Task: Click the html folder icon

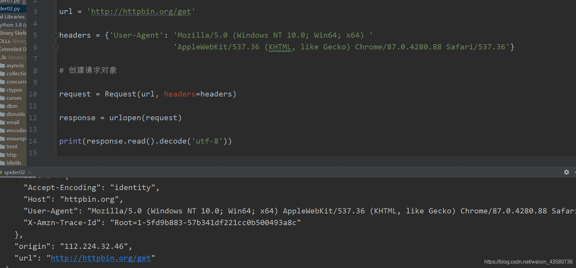Action: click(x=2, y=147)
